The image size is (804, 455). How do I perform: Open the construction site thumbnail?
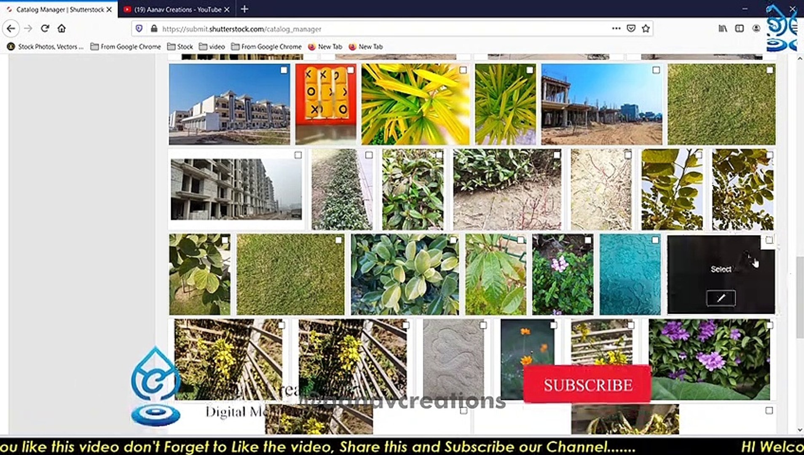pos(602,104)
